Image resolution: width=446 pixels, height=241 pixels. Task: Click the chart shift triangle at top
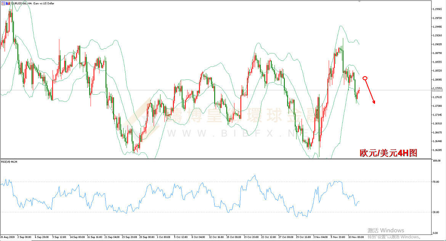pos(359,1)
